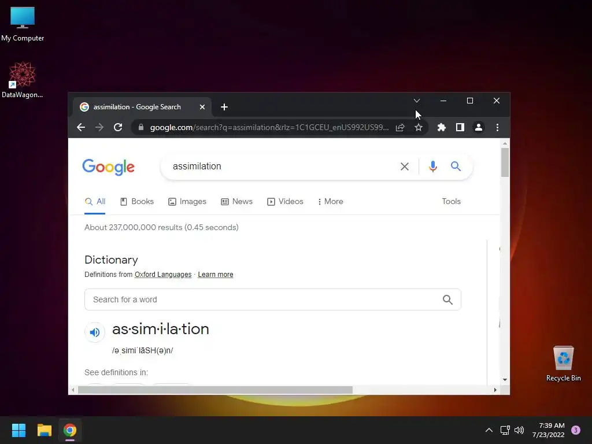The image size is (592, 444).
Task: Open the clock showing 7:39 AM
Action: point(548,430)
